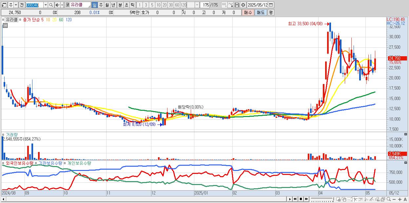Viewport: 409px width, 203px height.
Task: Click fast-forward button in bottom playback bar
Action: [306, 199]
